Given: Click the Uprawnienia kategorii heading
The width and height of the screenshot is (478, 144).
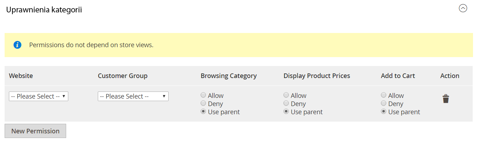Looking at the screenshot, I should (x=44, y=10).
